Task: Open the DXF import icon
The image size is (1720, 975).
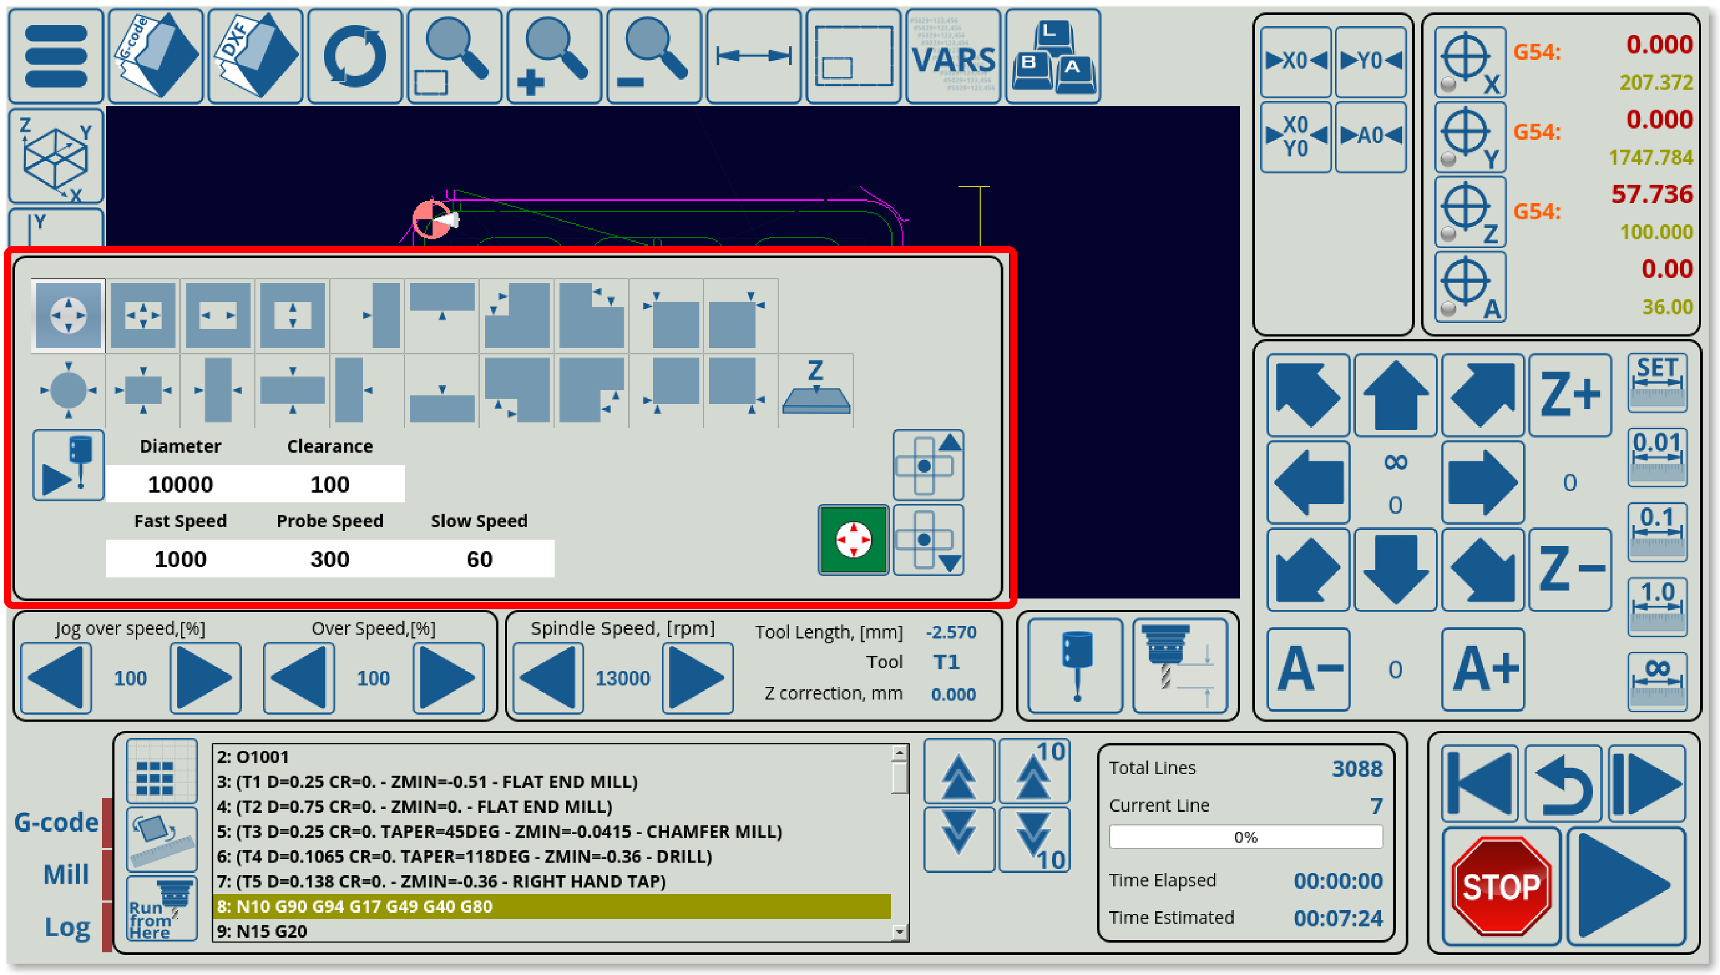Action: pyautogui.click(x=255, y=56)
